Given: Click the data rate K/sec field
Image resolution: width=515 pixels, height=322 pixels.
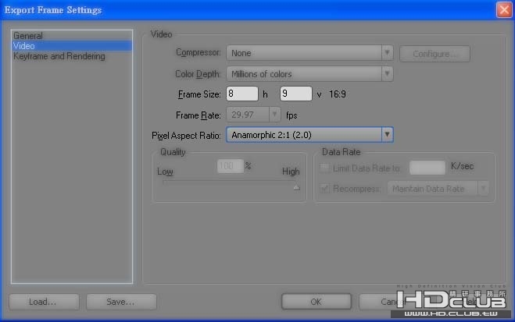Looking at the screenshot, I should pos(427,168).
